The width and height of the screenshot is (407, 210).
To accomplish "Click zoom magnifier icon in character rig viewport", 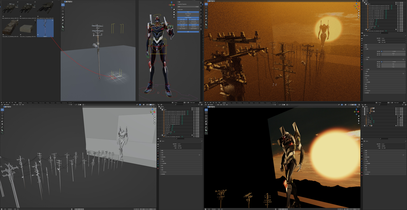I will [174, 9].
